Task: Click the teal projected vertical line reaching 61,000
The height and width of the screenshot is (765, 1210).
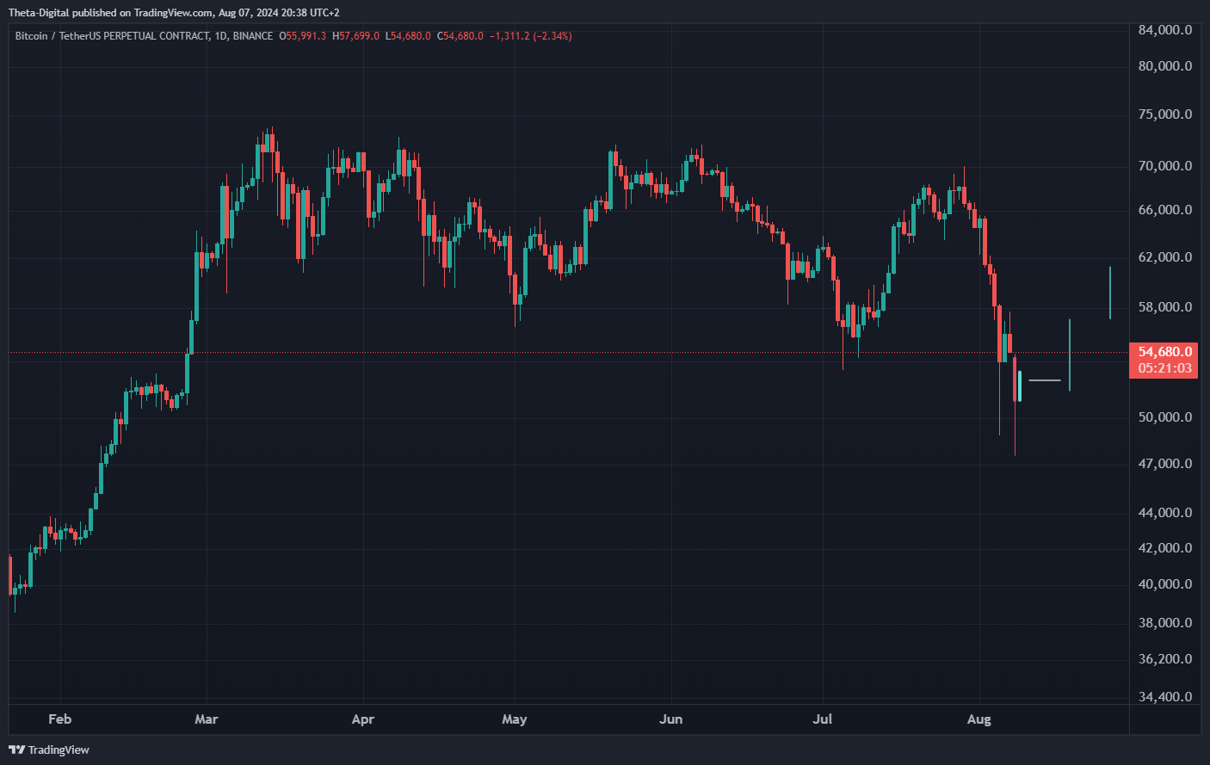Action: (x=1110, y=293)
